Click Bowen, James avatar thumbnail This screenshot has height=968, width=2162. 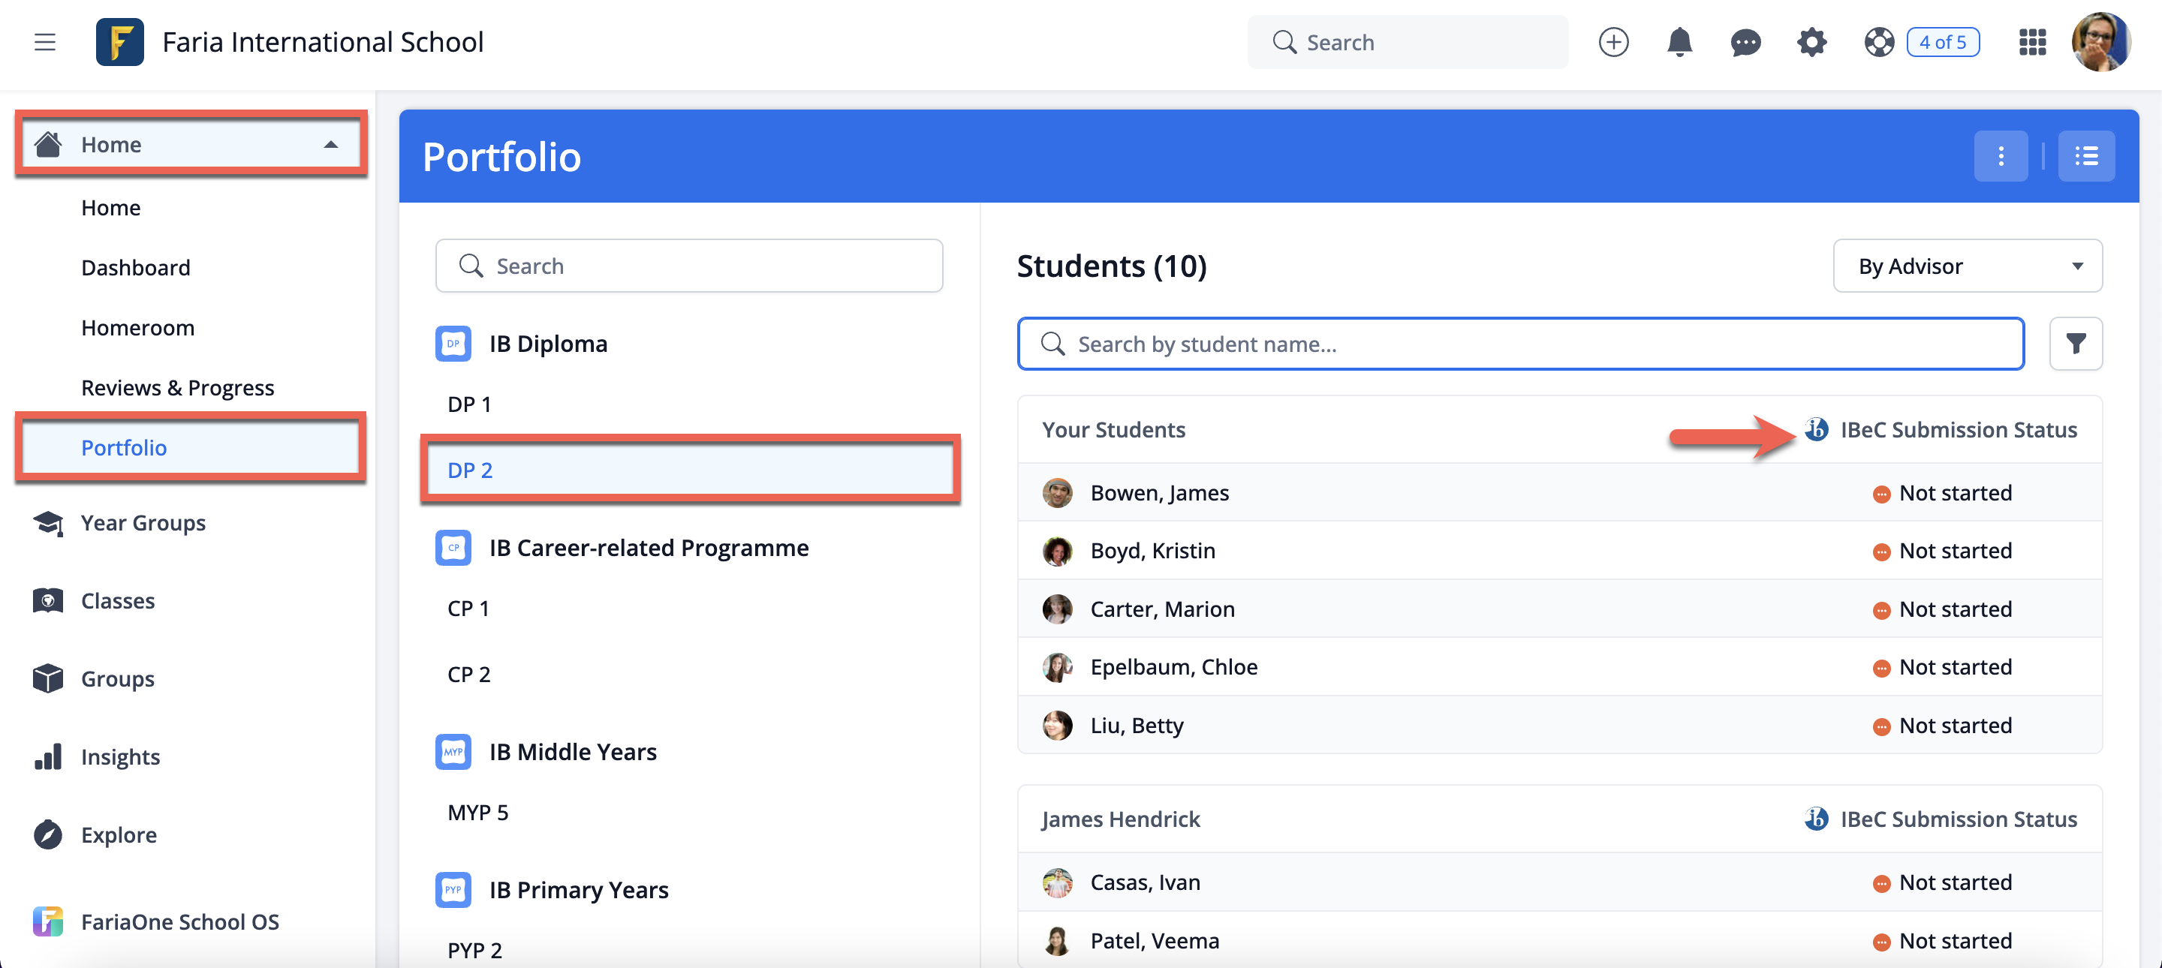1058,492
